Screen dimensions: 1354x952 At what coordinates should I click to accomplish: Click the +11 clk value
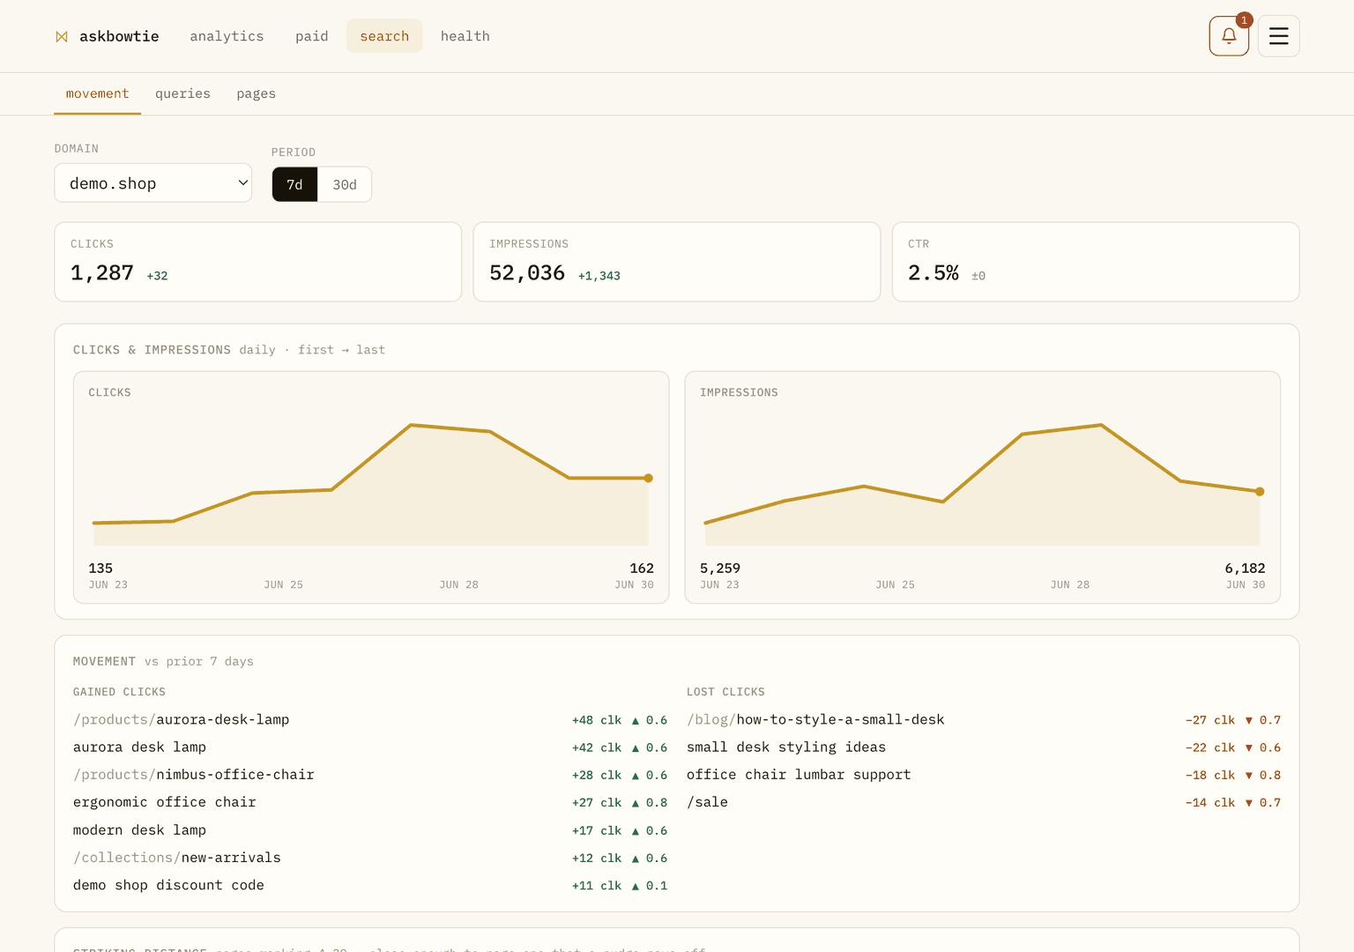pyautogui.click(x=597, y=885)
